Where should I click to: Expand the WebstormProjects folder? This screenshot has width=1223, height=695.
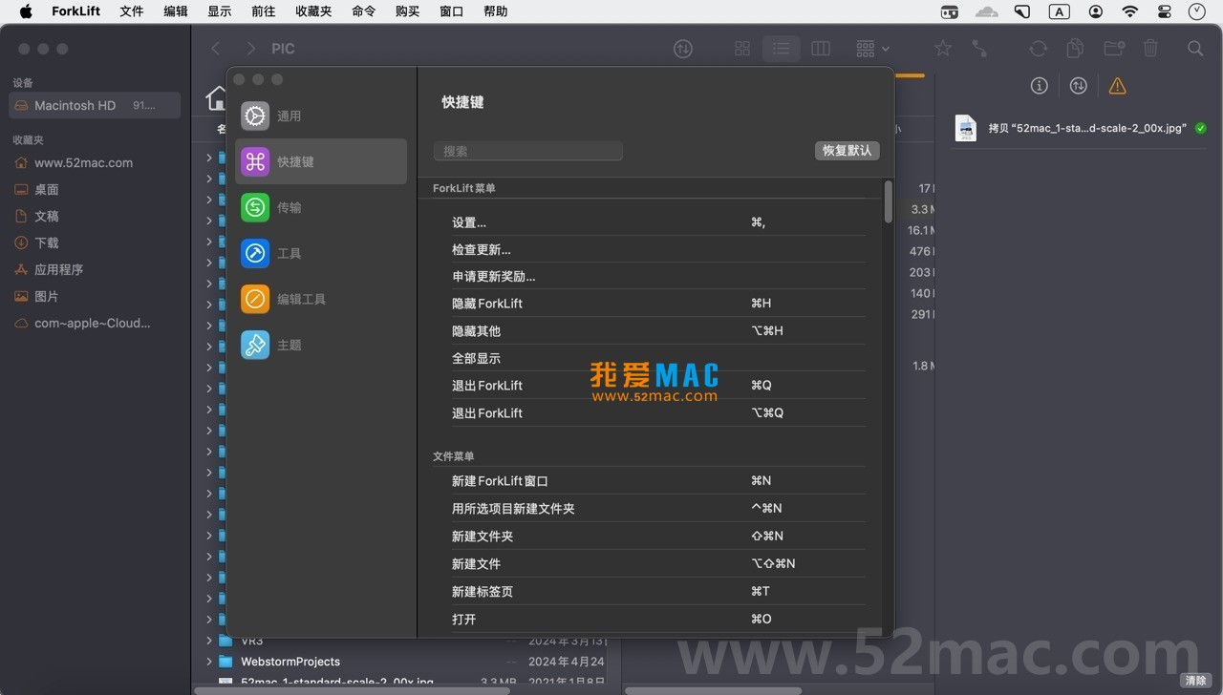click(x=209, y=662)
